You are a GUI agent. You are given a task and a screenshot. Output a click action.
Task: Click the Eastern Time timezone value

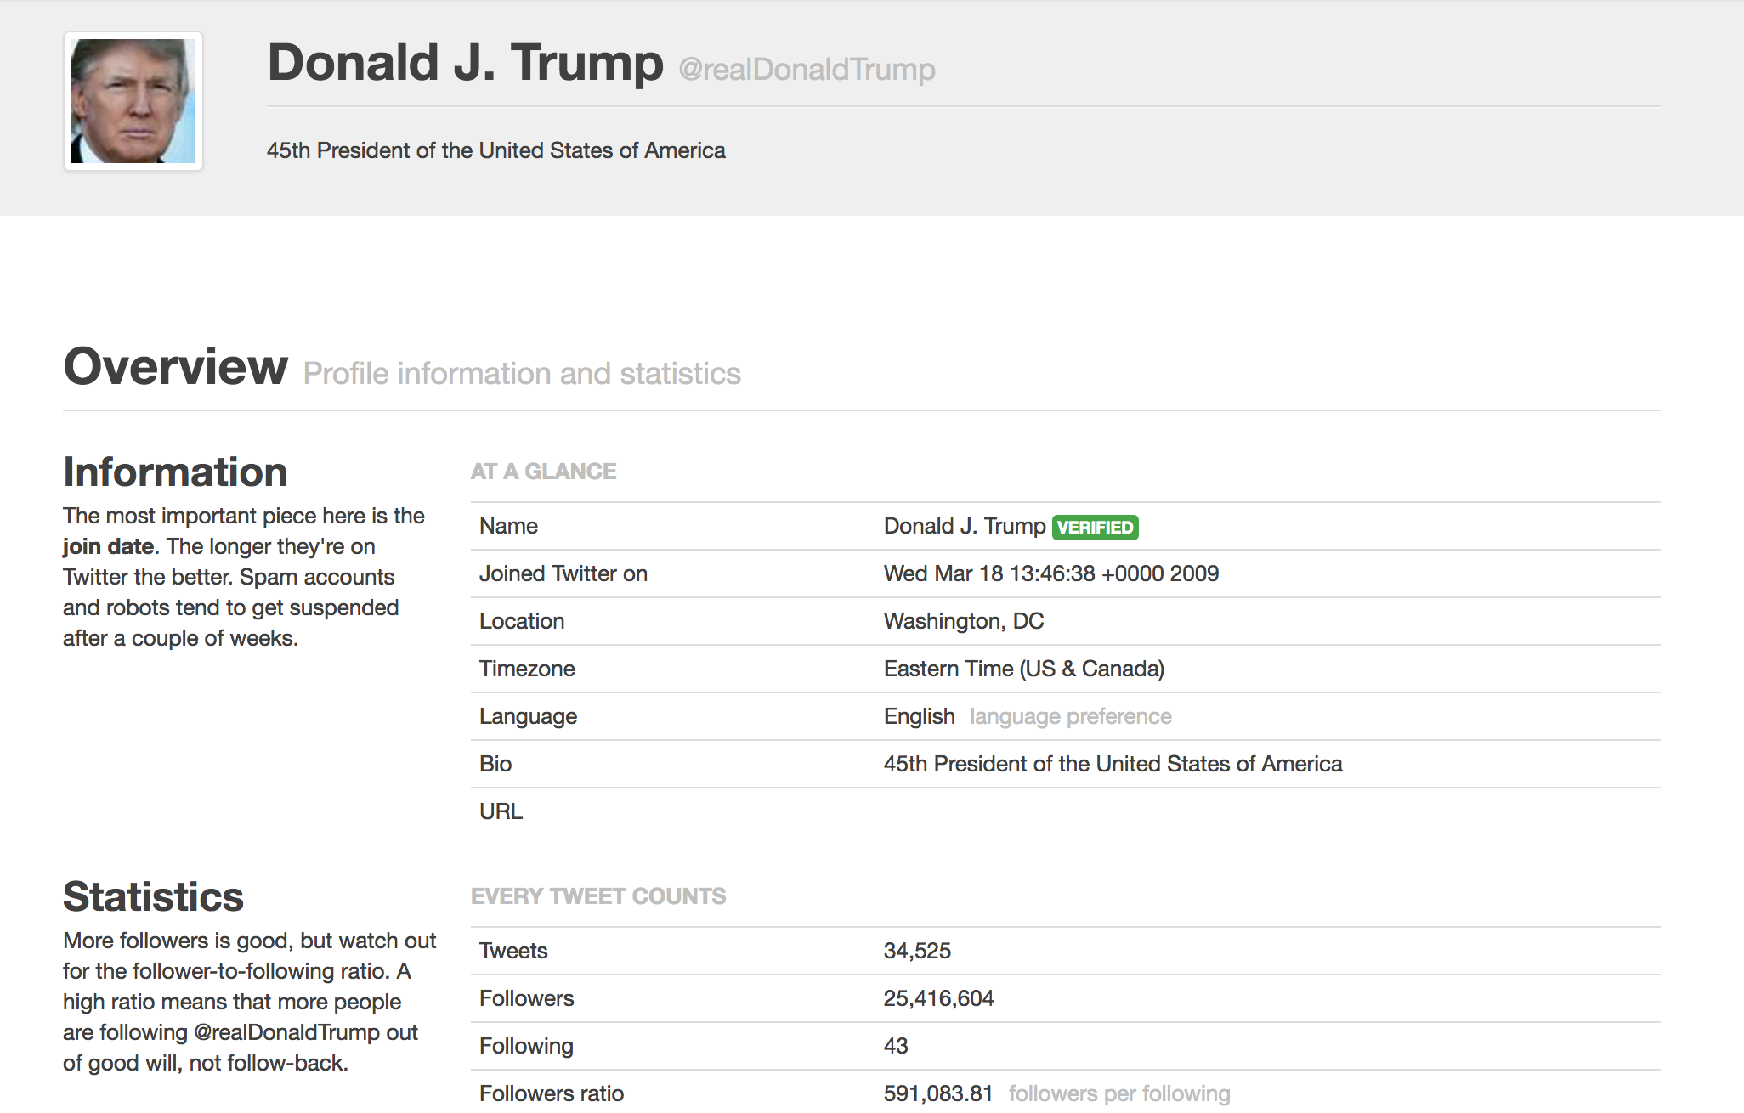pos(1023,669)
